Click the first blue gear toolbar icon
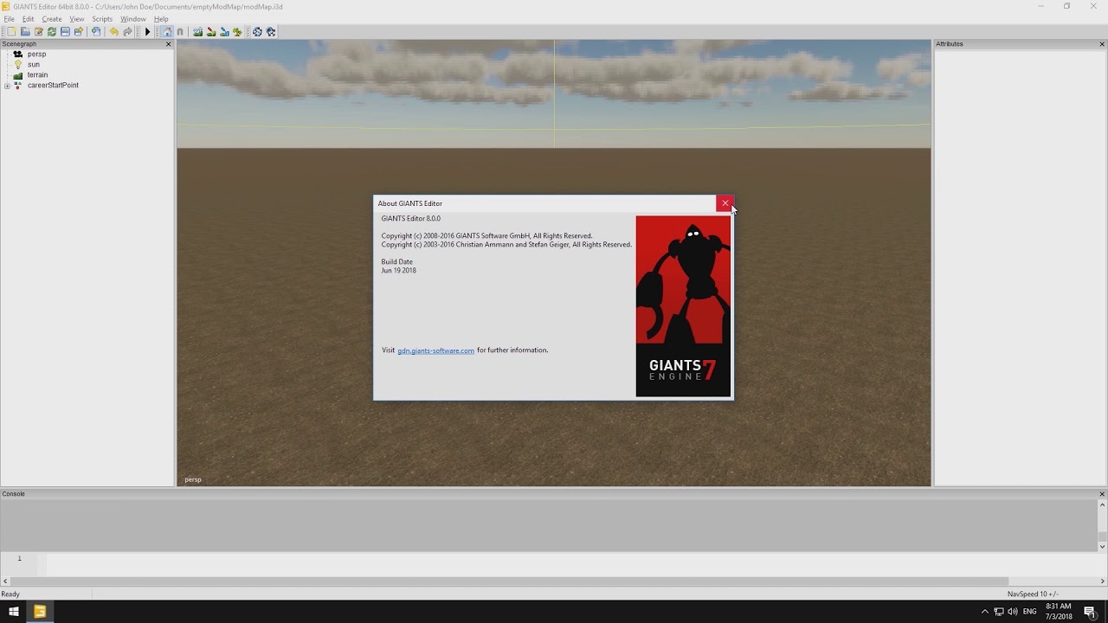This screenshot has width=1108, height=623. pos(257,32)
